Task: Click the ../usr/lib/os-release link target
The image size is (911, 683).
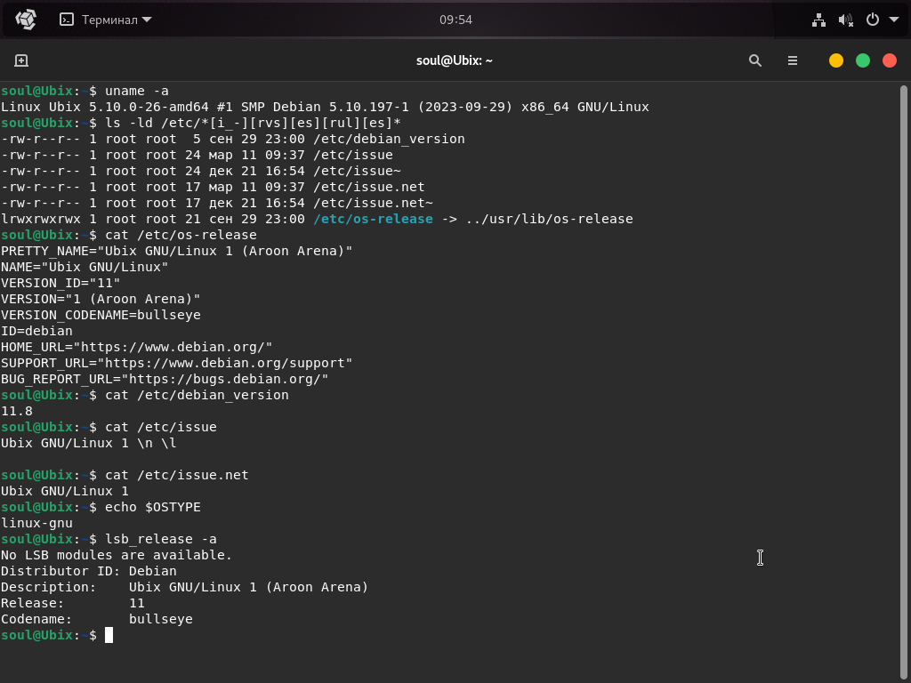Action: point(550,219)
